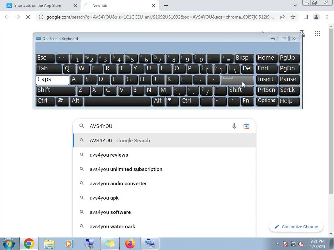
Task: Toggle the Fn key on the keyboard
Action: [x=248, y=101]
